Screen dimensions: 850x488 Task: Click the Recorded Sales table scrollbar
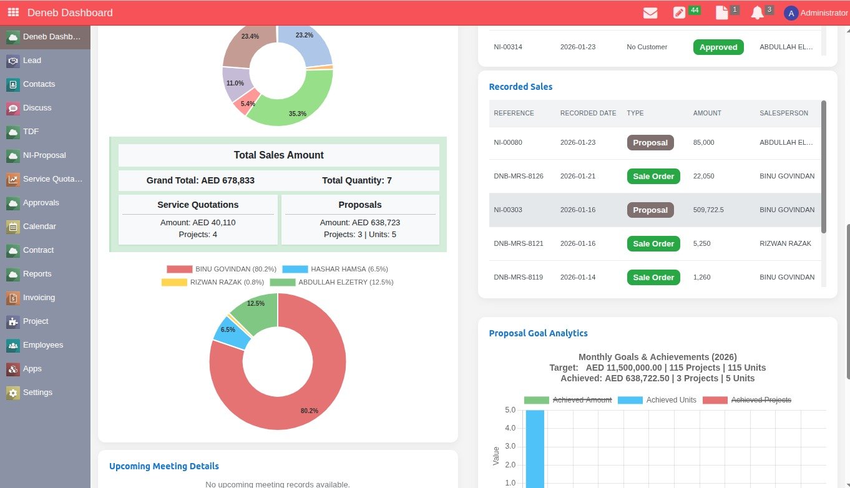(824, 167)
